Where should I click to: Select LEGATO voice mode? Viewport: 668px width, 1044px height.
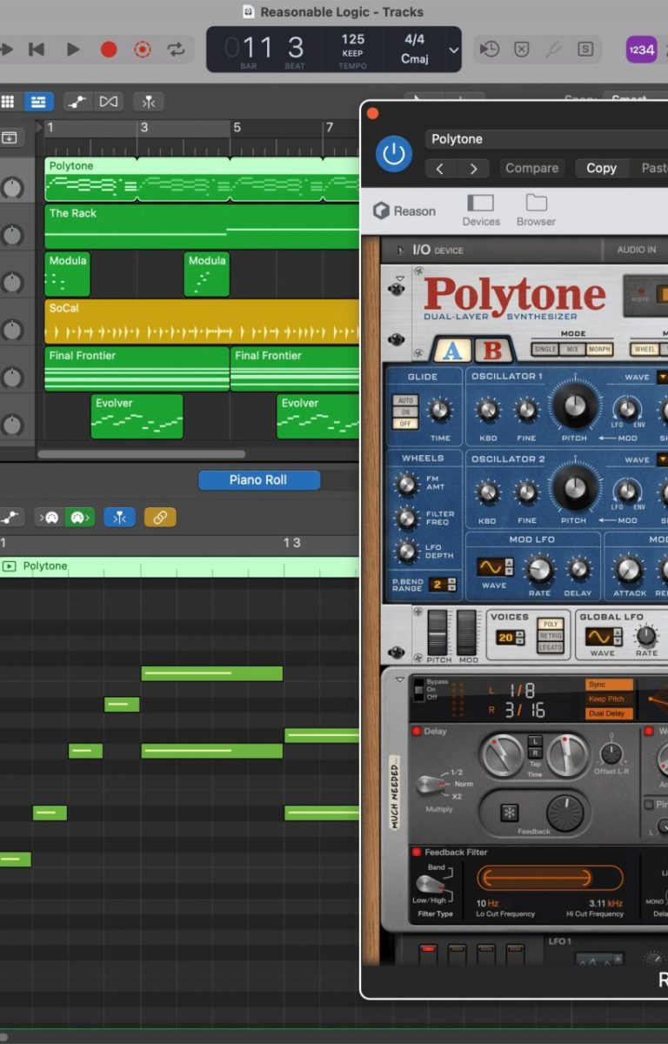pos(551,648)
